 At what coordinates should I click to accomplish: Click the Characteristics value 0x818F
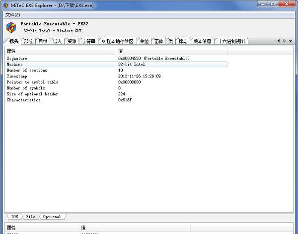125,100
